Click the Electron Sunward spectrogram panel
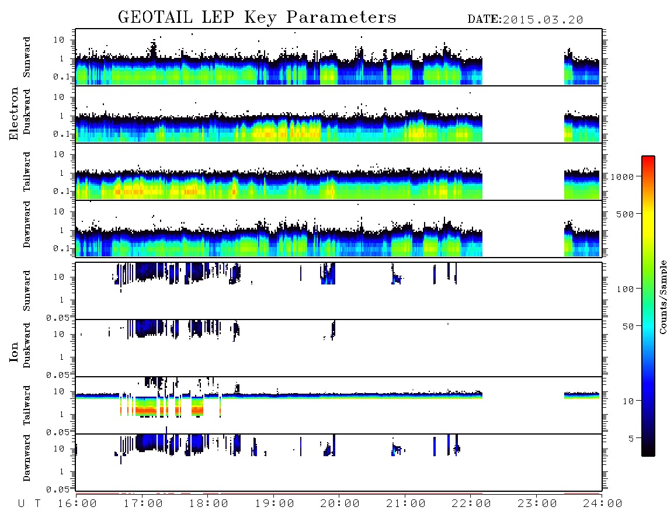 pyautogui.click(x=339, y=57)
